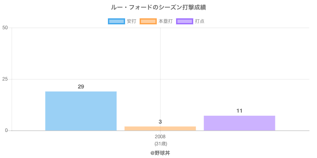Click the 2008 x-axis label

(x=160, y=137)
